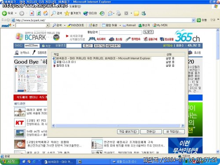This screenshot has width=220, height=165.
Task: Click the speed patch menu link
Action: point(97,39)
